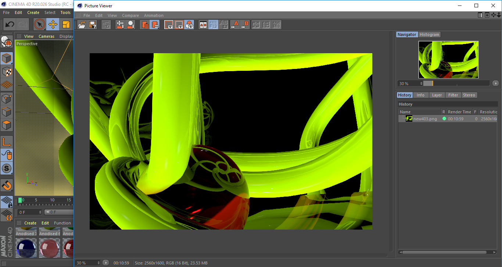Select Texture mode checkered cube icon
This screenshot has height=267, width=502.
[x=7, y=71]
